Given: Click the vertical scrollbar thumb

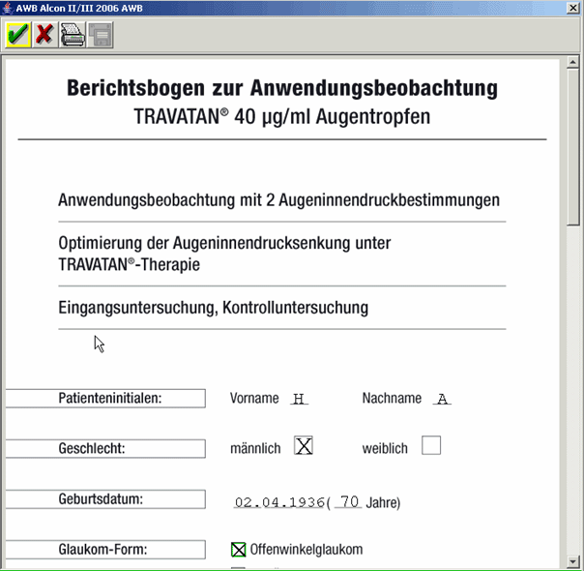Looking at the screenshot, I should point(572,147).
